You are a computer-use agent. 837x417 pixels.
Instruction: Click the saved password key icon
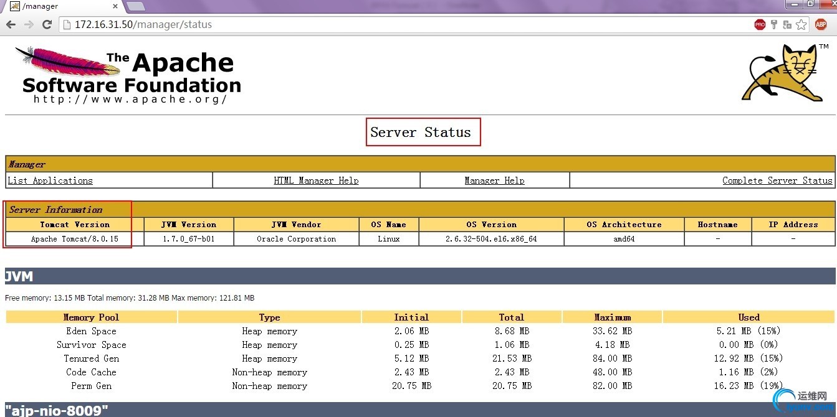(x=774, y=25)
